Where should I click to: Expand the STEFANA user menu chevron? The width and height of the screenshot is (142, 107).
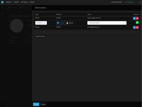[140, 2]
